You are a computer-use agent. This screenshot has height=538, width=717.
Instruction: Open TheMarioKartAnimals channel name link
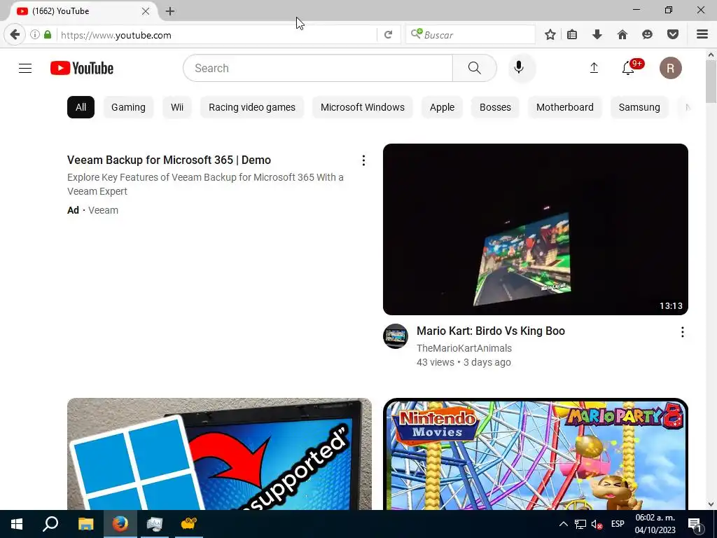[x=464, y=348]
